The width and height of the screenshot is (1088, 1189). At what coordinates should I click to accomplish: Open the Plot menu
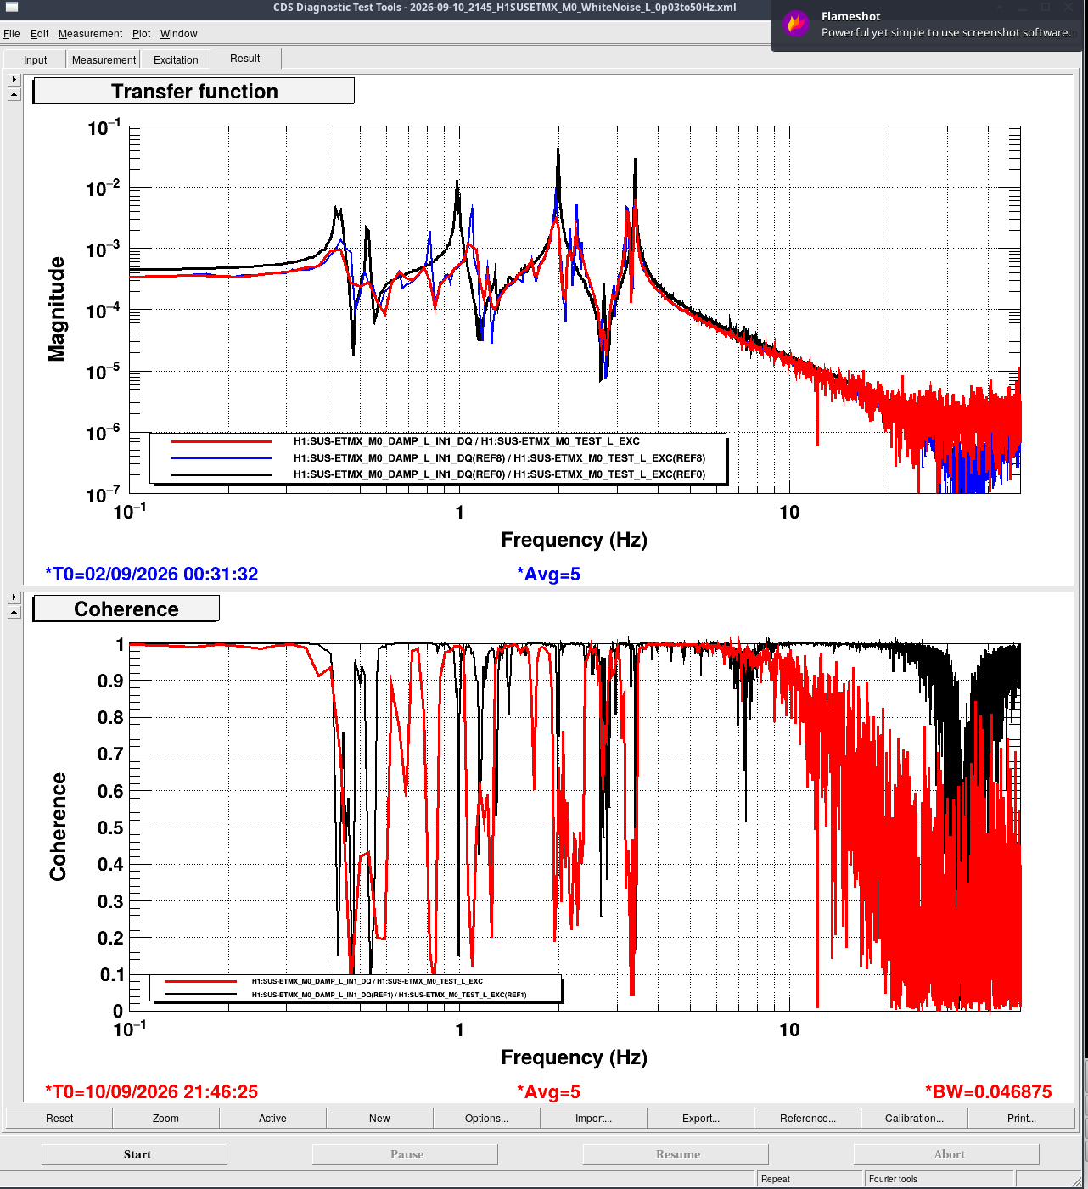(x=141, y=34)
